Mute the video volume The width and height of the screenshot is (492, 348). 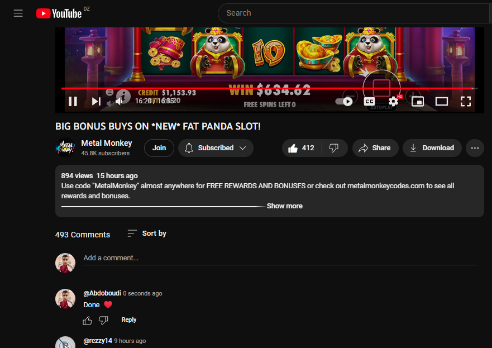120,101
